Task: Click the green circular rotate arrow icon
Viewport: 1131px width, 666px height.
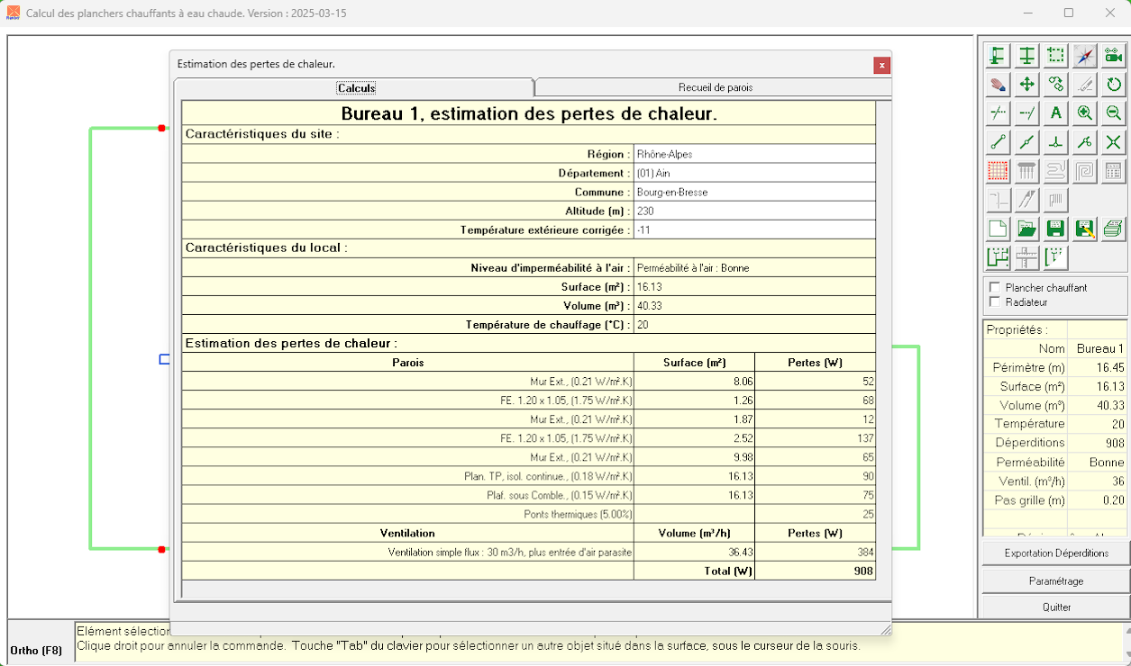Action: (1114, 85)
